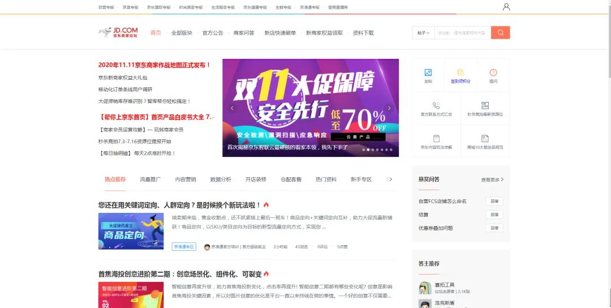Select the 首页 navigation item

coord(156,33)
